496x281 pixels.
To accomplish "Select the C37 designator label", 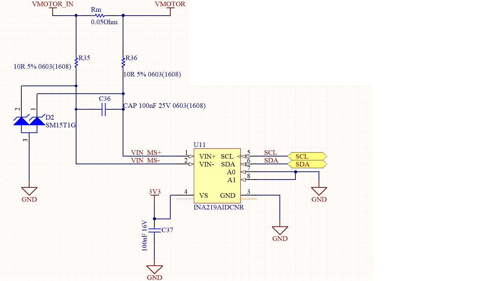I will tap(167, 230).
